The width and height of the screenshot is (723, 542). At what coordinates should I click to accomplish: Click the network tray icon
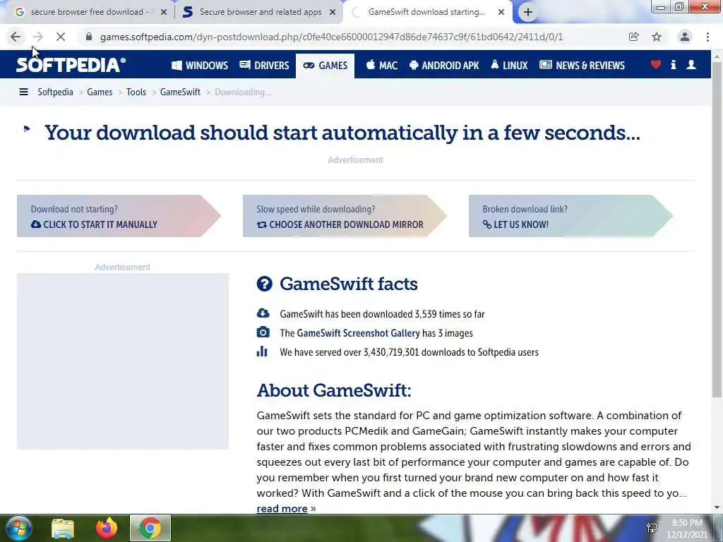point(652,528)
